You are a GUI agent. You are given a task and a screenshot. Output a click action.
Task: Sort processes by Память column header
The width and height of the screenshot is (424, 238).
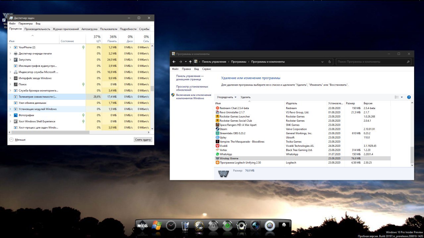pos(110,38)
